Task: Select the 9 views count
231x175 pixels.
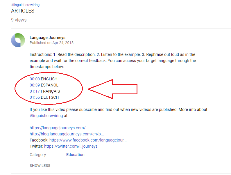Action: 19,20
